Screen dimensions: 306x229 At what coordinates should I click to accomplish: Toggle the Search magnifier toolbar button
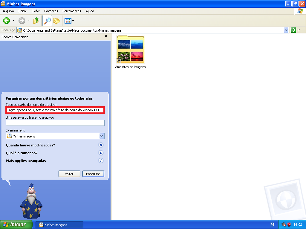(47, 21)
